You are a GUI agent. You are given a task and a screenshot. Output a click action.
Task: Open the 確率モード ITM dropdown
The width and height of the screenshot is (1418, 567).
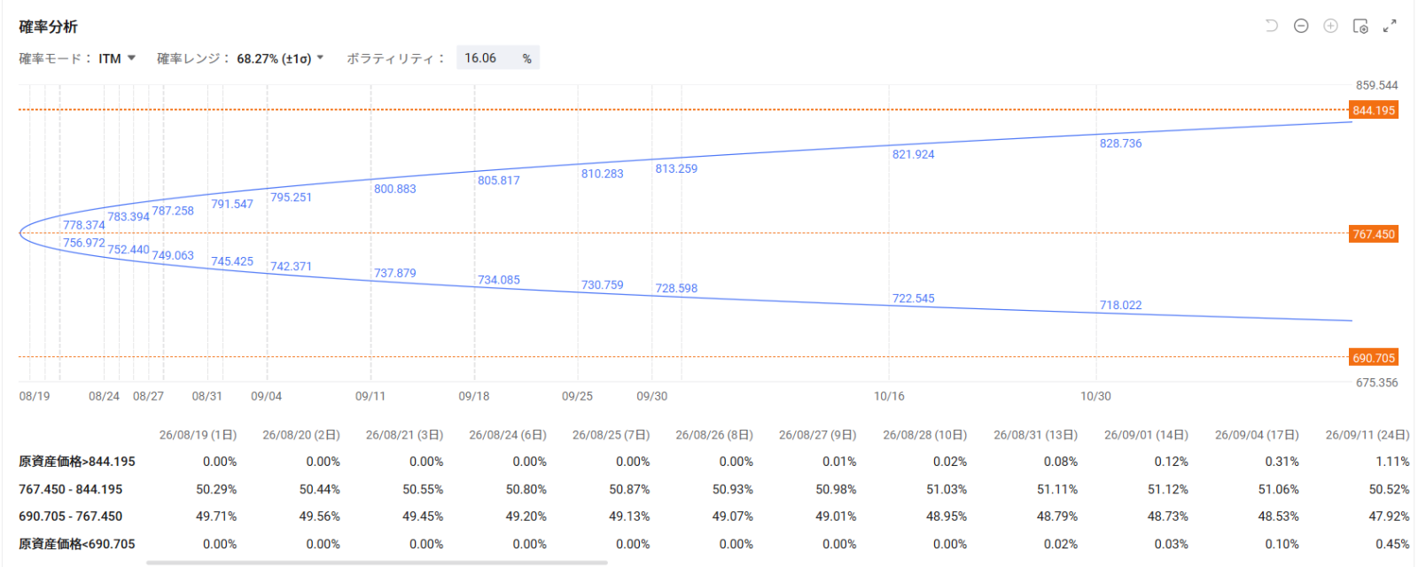[x=117, y=58]
